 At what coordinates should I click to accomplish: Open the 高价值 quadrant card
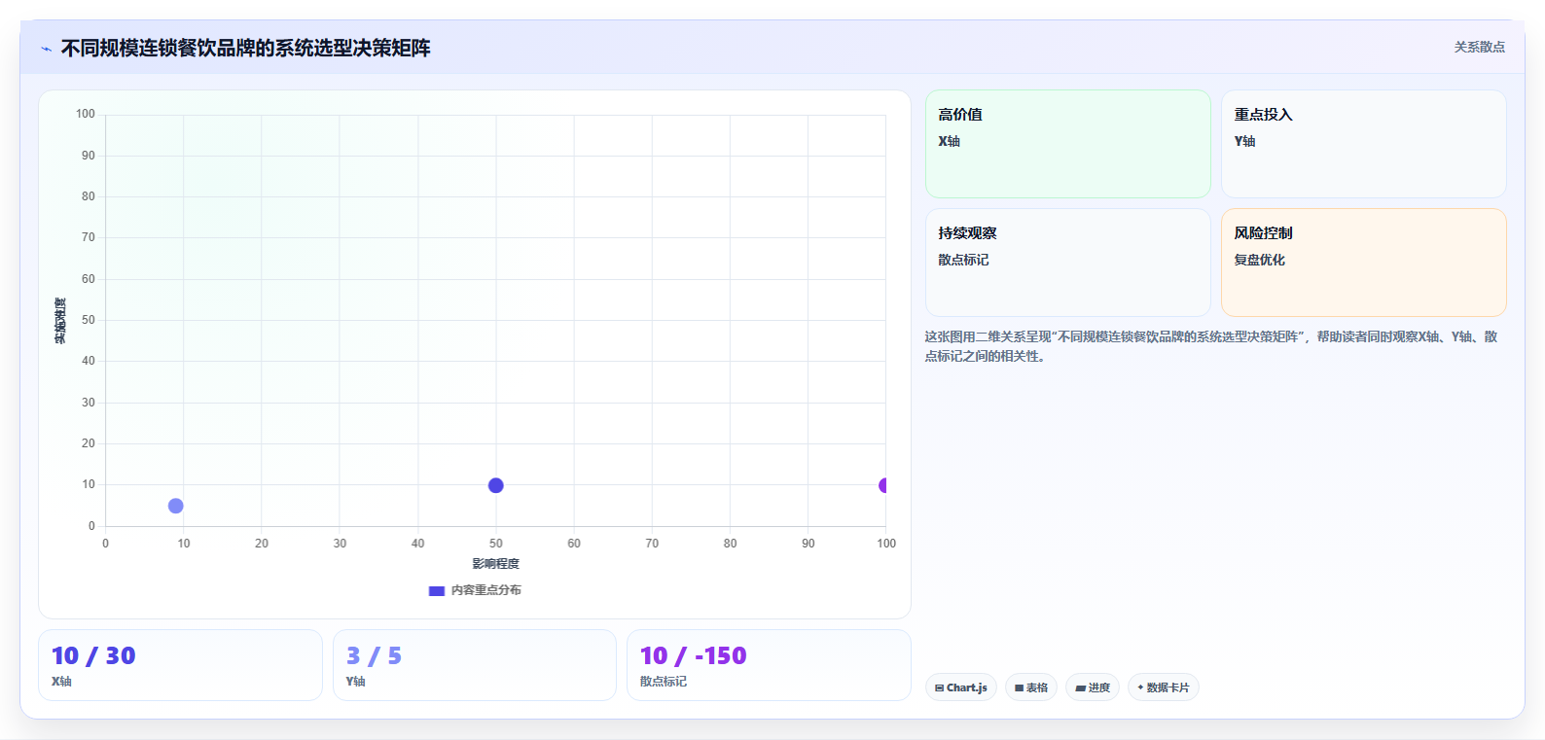[x=1067, y=144]
